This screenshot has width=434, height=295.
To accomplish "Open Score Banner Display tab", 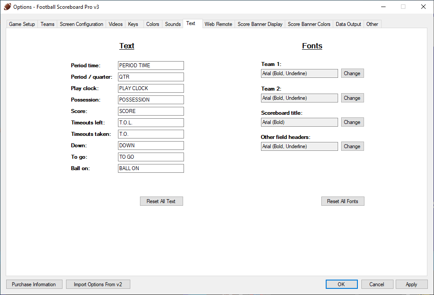I will pos(260,24).
